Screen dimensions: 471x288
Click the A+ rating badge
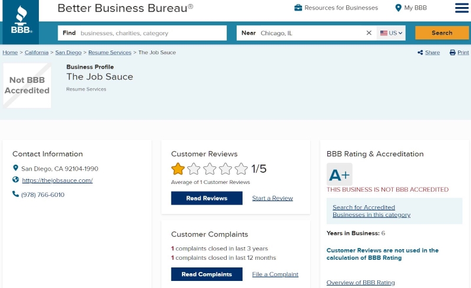coord(340,175)
